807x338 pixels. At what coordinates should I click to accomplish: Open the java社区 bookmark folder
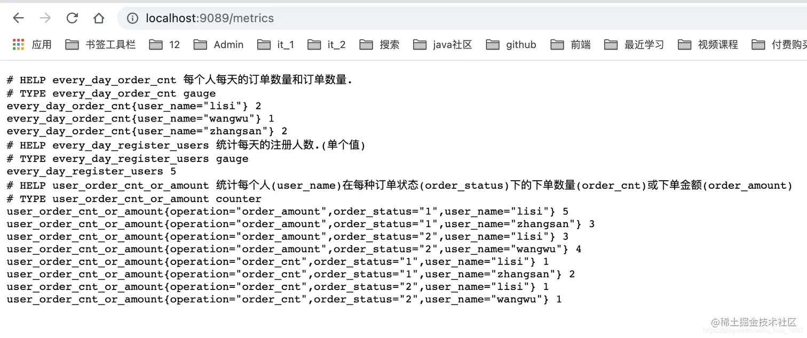point(442,45)
